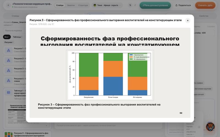Select the Свойства panel tab
Image resolution: width=220 pixels, height=137 pixels.
[204, 16]
